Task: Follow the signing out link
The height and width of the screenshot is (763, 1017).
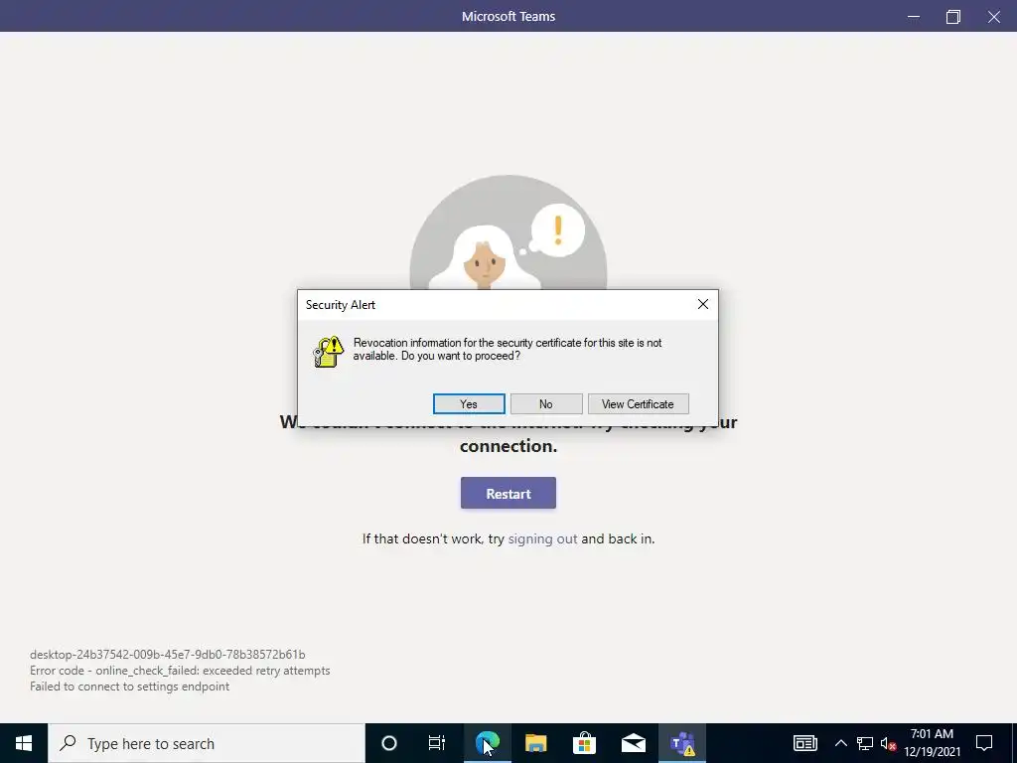Action: click(x=542, y=538)
